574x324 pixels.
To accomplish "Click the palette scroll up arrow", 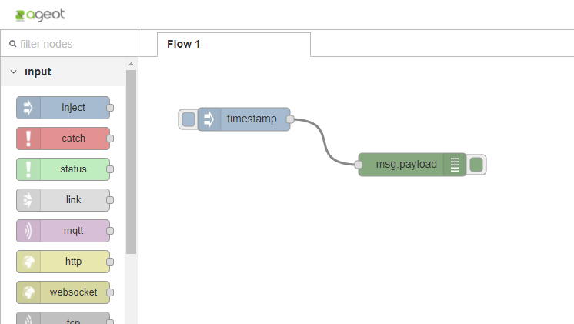I will 131,64.
